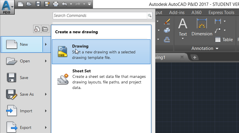The image size is (239, 133).
Task: Show Recent Documents icon in application menu
Action: pyautogui.click(x=37, y=29)
